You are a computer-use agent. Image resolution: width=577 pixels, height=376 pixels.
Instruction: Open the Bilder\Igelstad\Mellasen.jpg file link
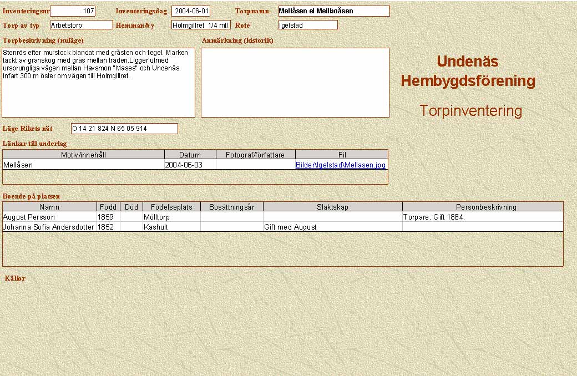(x=340, y=165)
